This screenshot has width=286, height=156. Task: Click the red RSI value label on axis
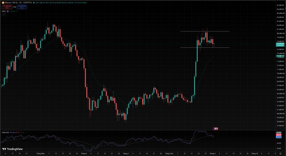point(279,135)
